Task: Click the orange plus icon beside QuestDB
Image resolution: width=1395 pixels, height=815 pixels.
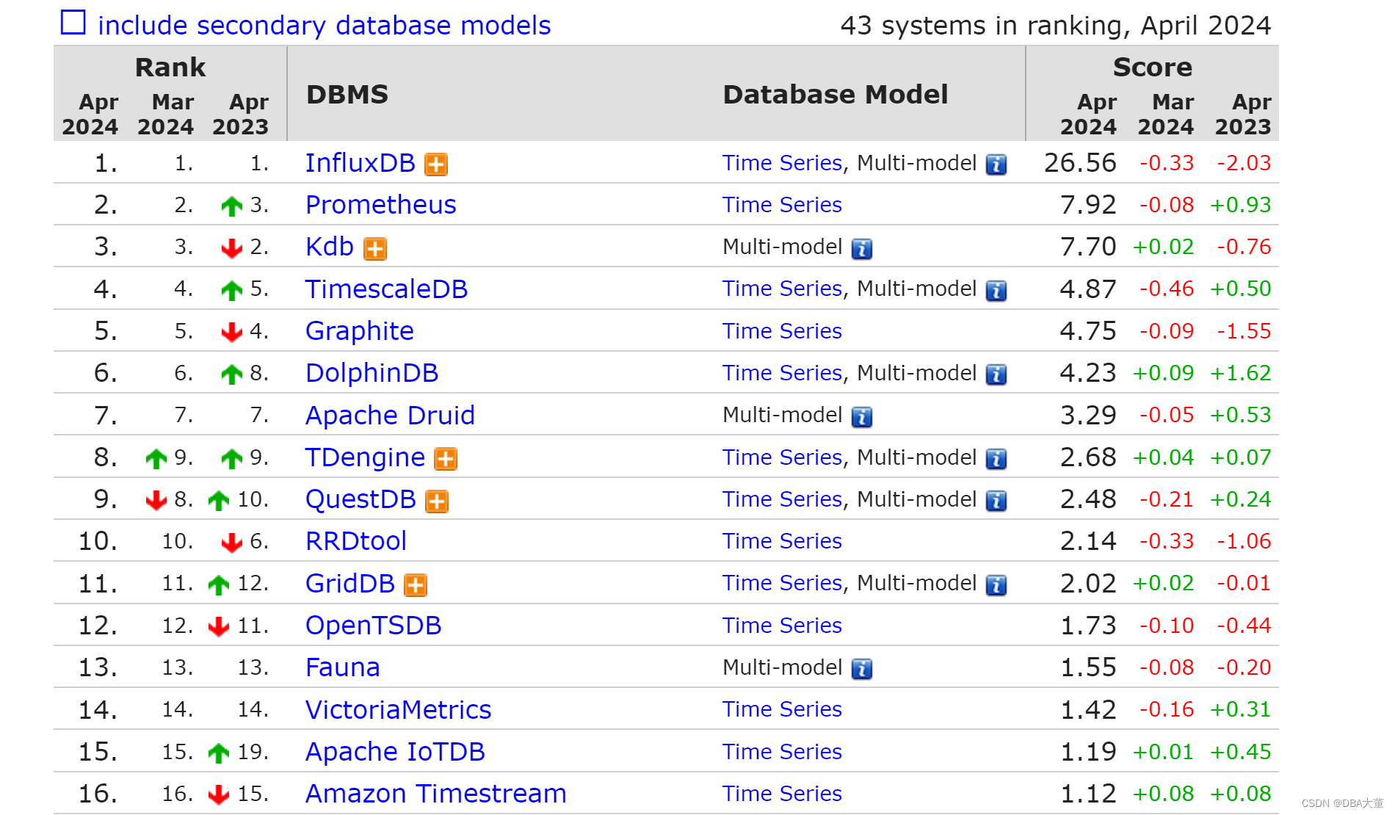Action: 437,501
